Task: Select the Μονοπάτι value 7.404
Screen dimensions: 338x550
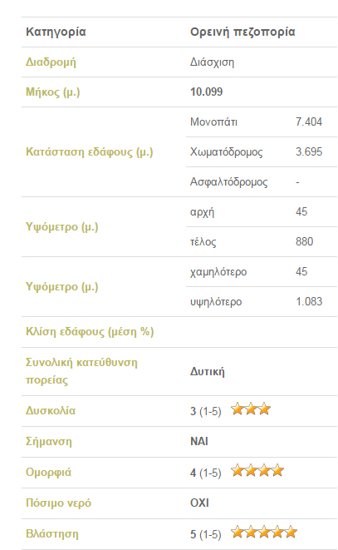Action: coord(309,121)
